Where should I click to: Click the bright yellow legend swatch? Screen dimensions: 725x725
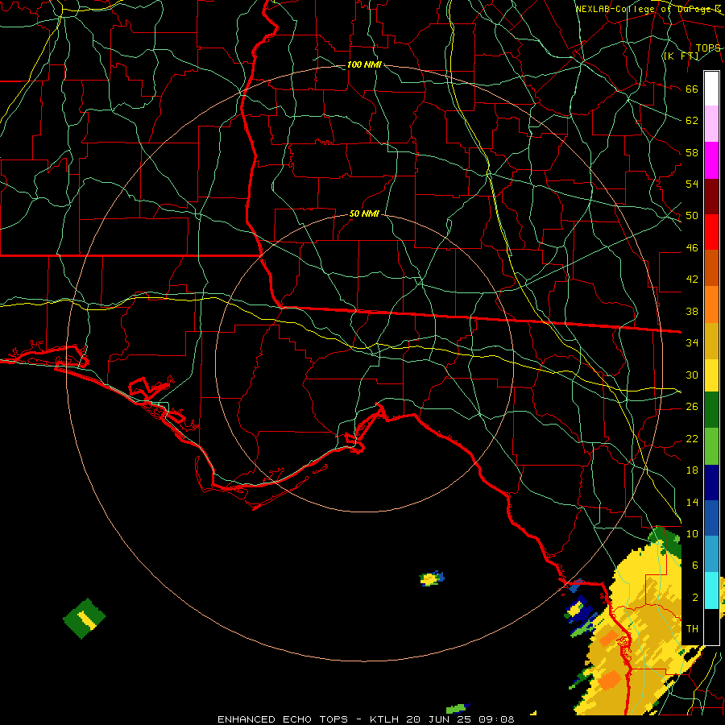(x=711, y=375)
